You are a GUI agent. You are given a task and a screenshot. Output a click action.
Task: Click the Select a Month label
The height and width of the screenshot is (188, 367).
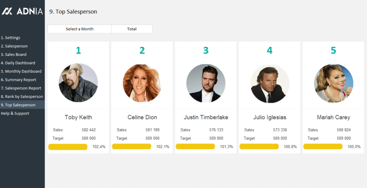(x=80, y=29)
